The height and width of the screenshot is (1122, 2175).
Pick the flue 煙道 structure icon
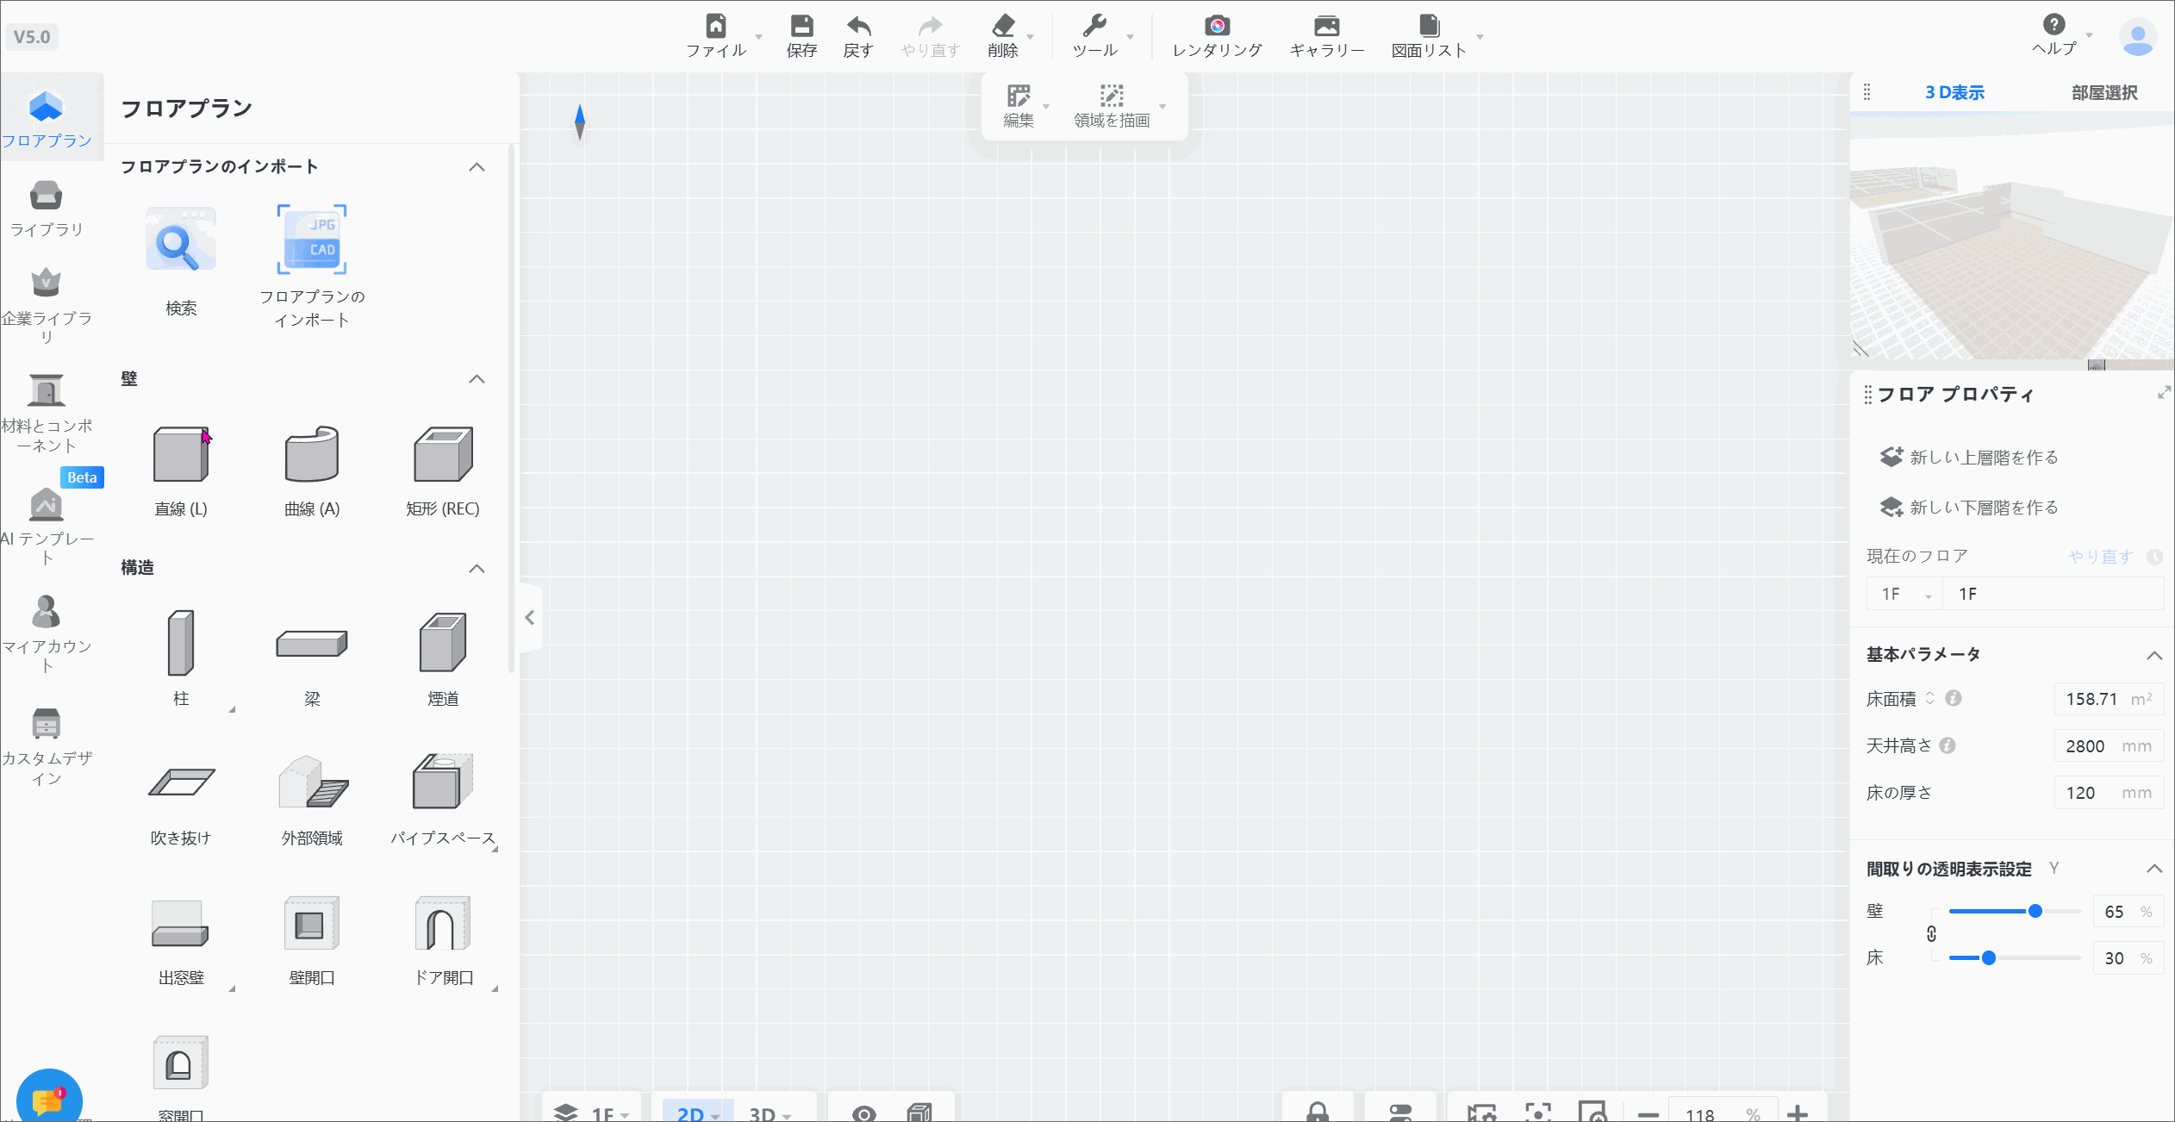(443, 643)
